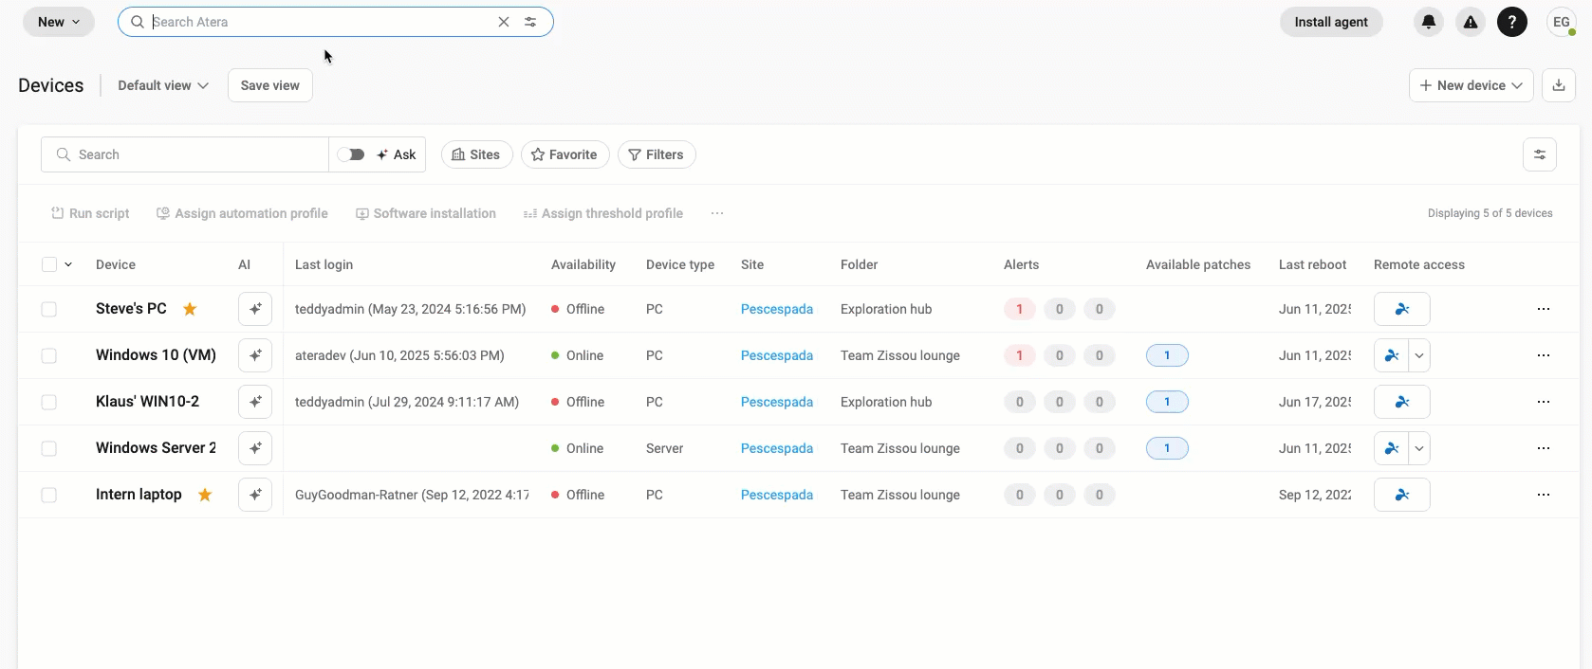Expand remote access options for Windows Server

coord(1419,448)
